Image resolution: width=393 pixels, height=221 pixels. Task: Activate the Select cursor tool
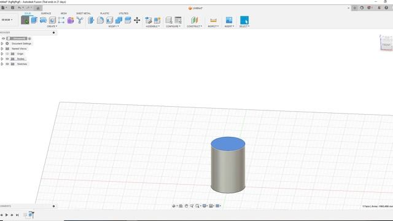pyautogui.click(x=244, y=20)
